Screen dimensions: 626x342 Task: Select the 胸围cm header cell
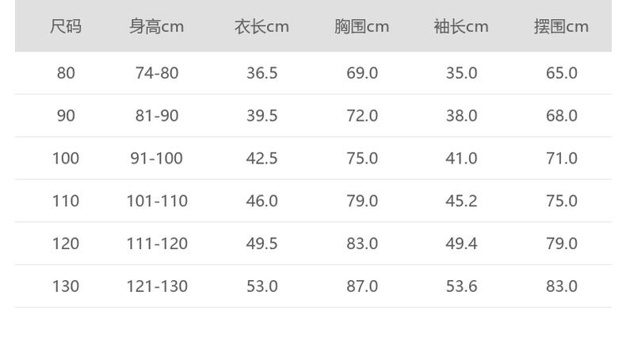(361, 27)
